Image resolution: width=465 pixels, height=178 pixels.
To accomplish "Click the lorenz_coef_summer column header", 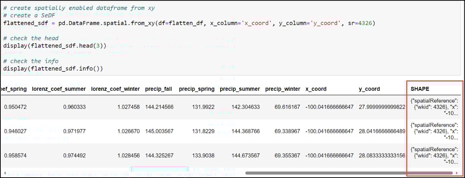I will point(59,89).
